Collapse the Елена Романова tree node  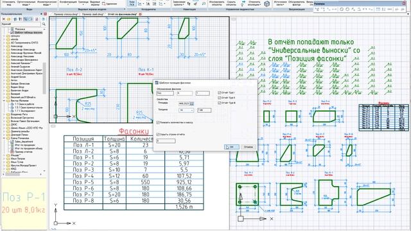click(4, 138)
